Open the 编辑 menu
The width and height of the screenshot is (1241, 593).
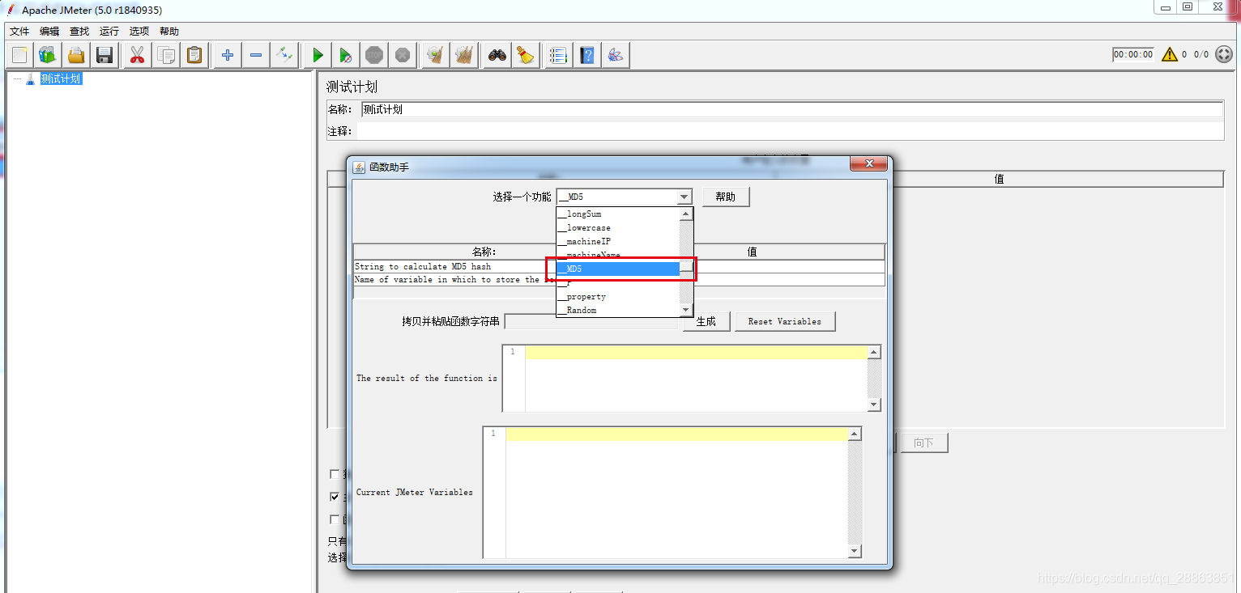[x=49, y=32]
